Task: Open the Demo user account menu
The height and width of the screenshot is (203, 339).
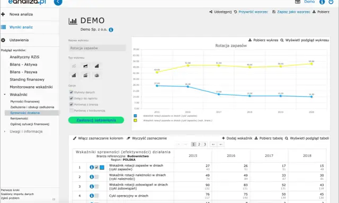Action: (309, 2)
